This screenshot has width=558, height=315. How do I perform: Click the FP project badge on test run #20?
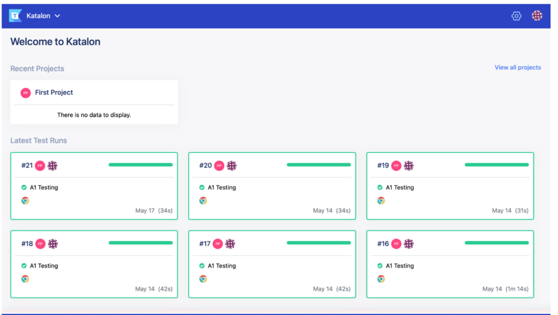218,166
